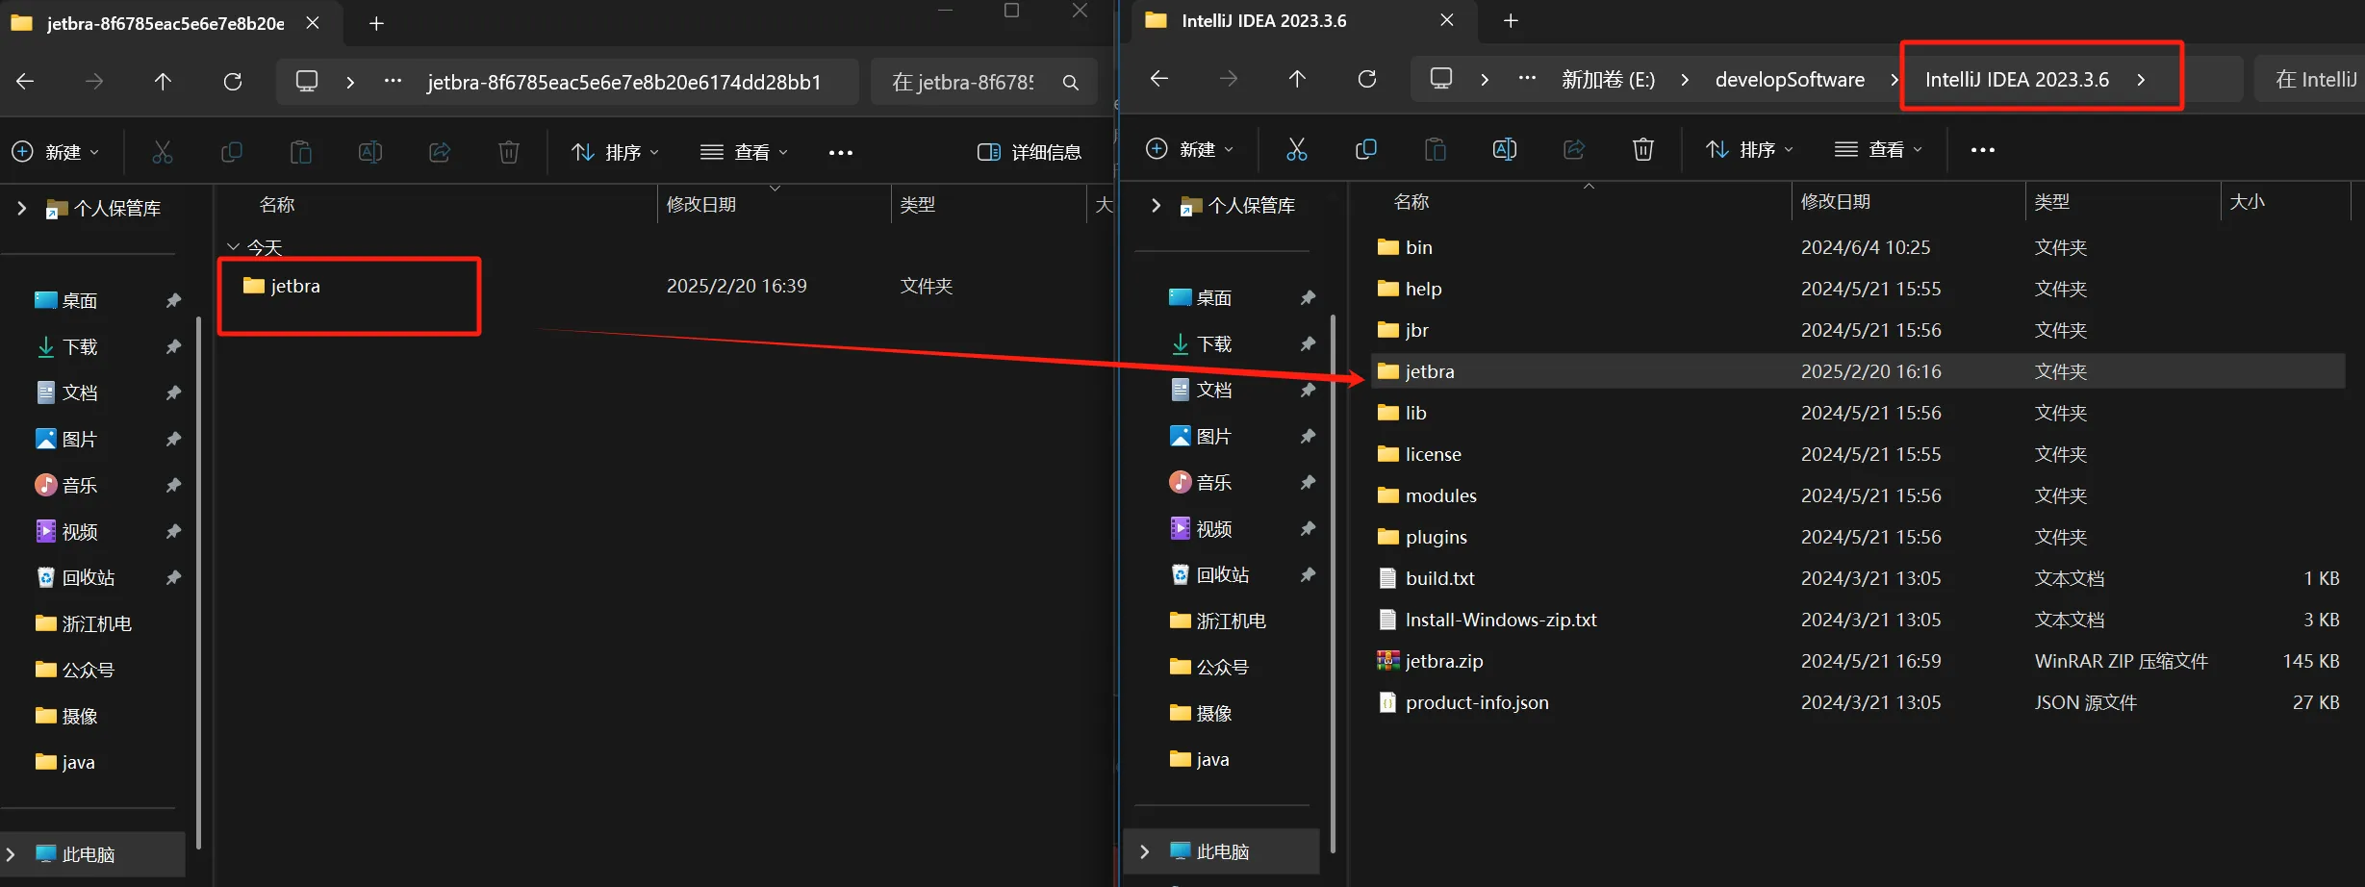Click jetbra window navigation pane scrollbar
The width and height of the screenshot is (2365, 887).
pyautogui.click(x=199, y=582)
